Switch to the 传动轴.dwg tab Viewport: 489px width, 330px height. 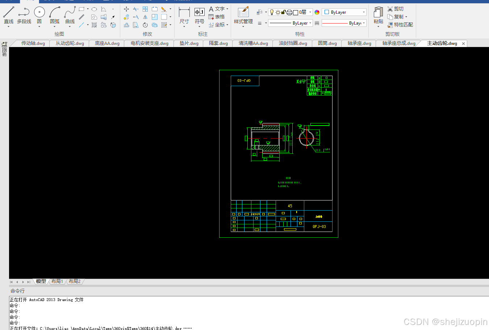coord(33,43)
